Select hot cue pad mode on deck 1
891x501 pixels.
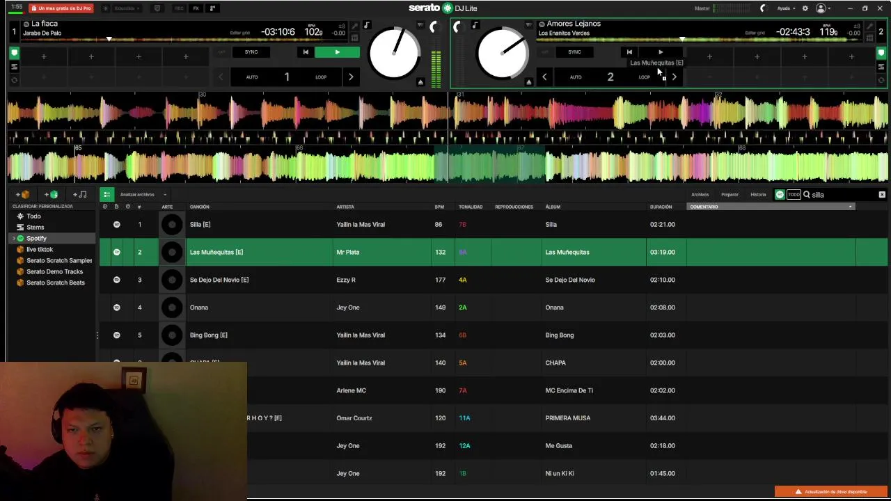(14, 53)
